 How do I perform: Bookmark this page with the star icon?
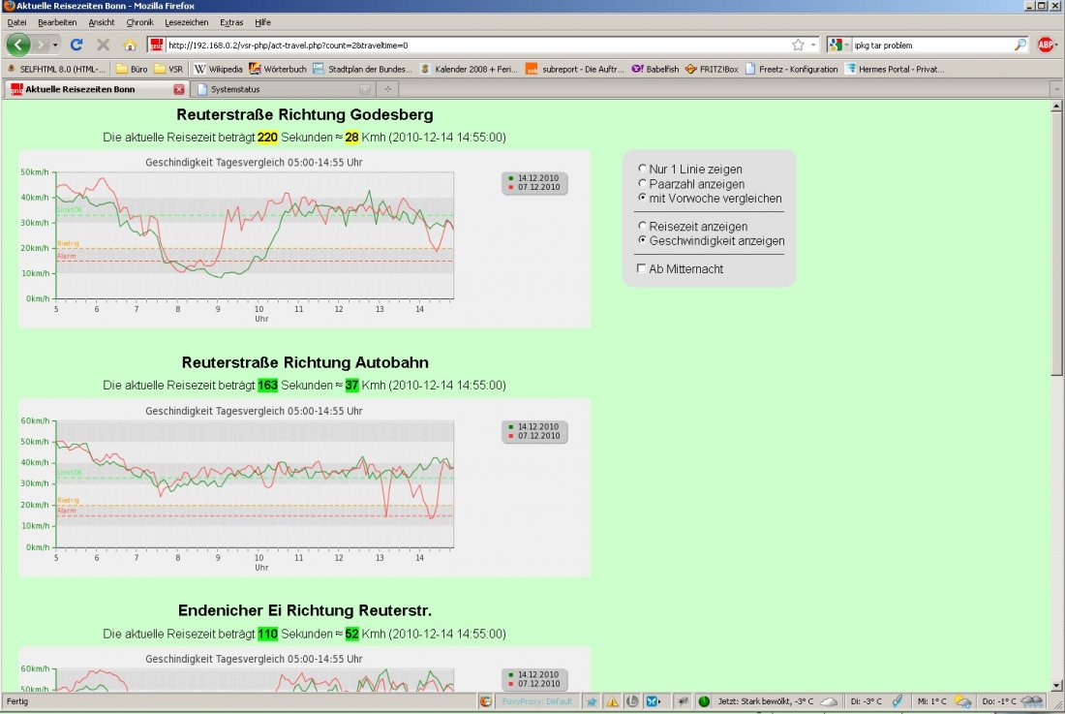(798, 45)
